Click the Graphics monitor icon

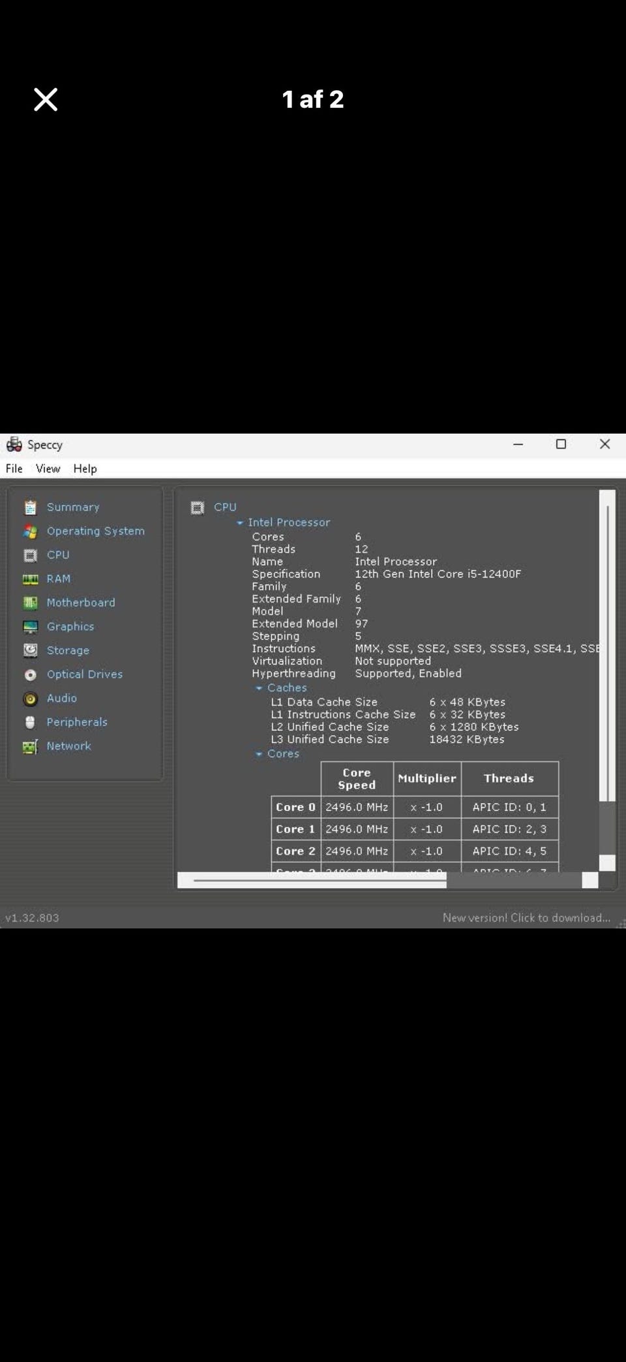(30, 627)
